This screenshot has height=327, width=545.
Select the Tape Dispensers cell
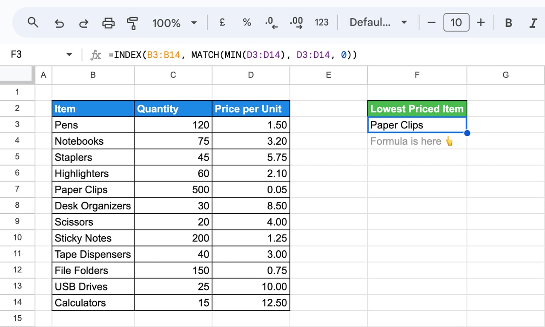click(93, 254)
